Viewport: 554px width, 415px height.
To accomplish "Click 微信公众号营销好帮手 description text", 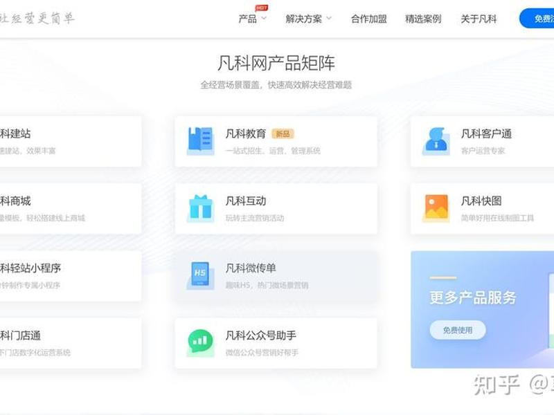I will point(262,352).
